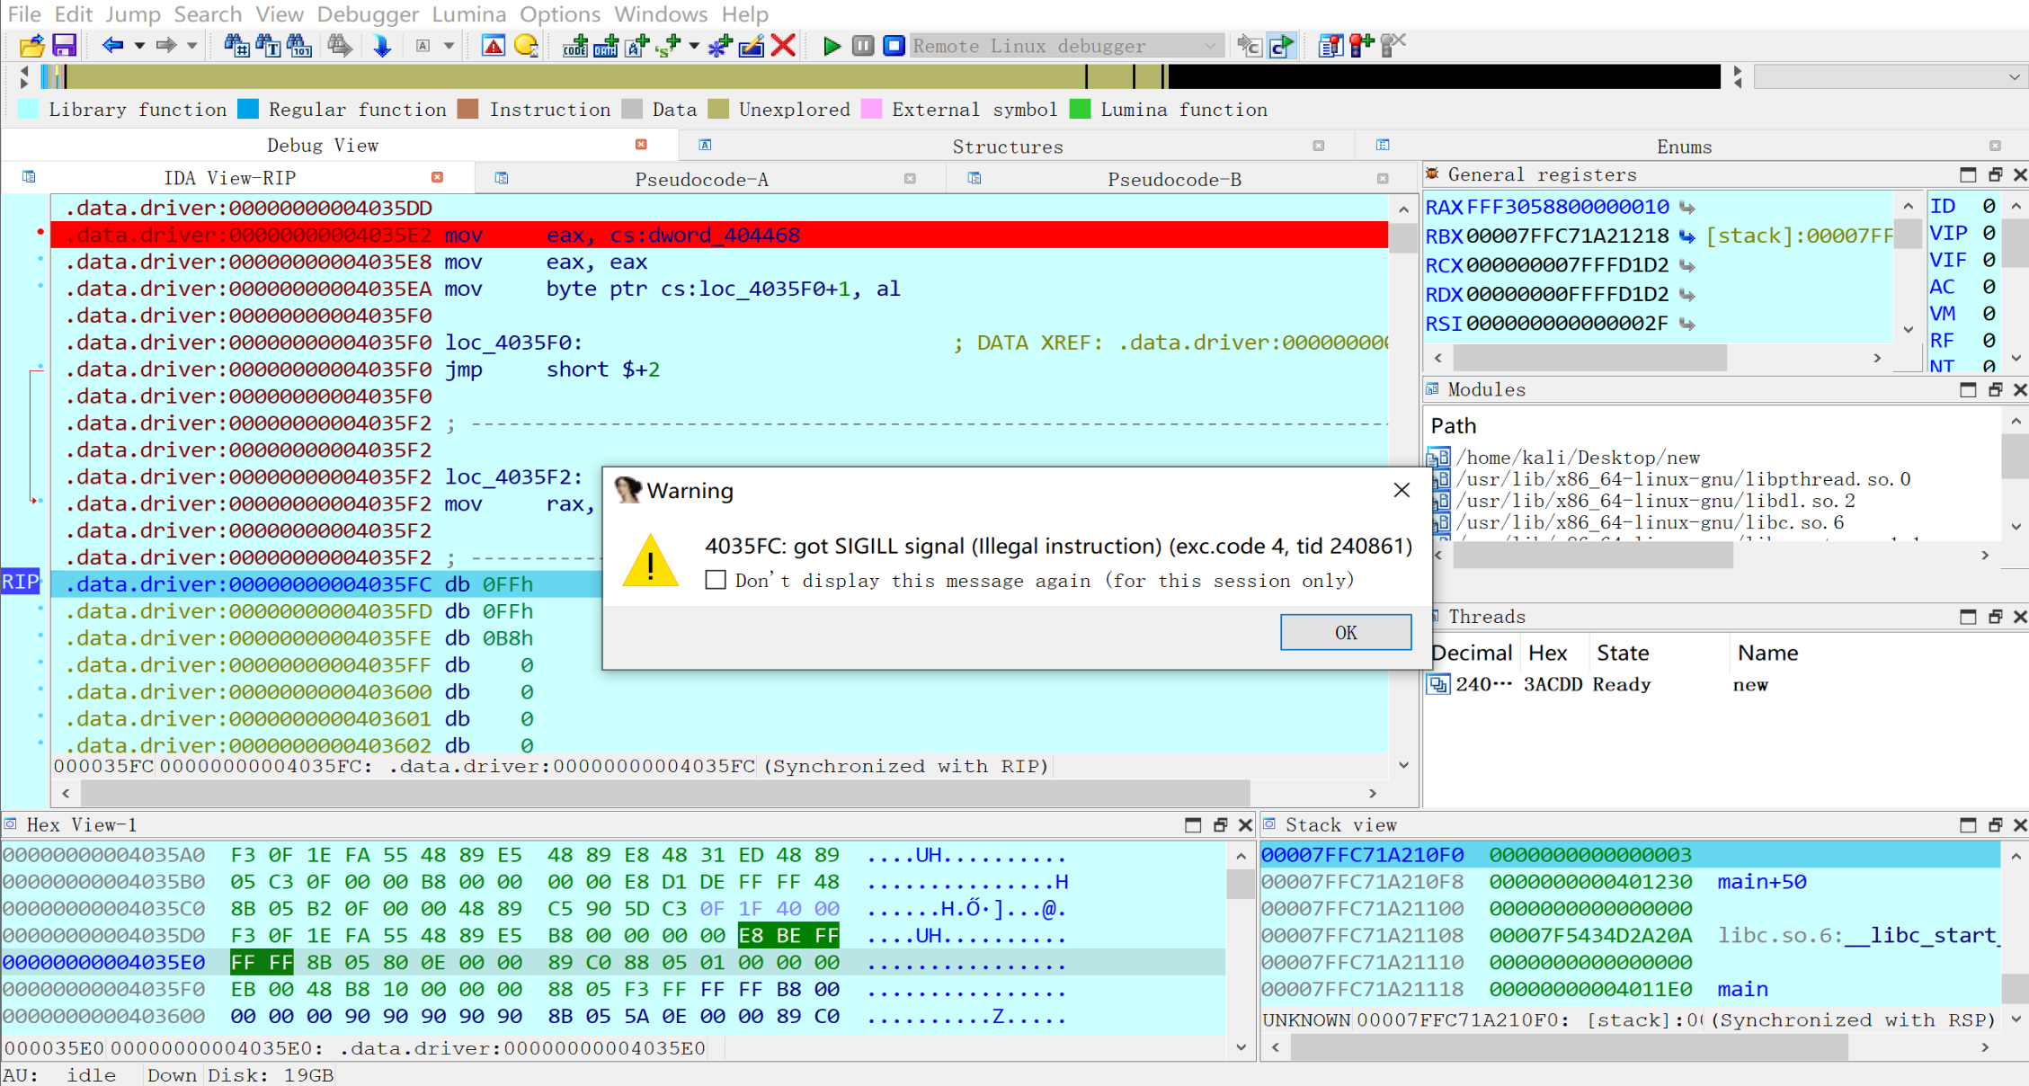Screen dimensions: 2029x1086
Task: Click the blue down arrow jump icon
Action: pyautogui.click(x=382, y=45)
